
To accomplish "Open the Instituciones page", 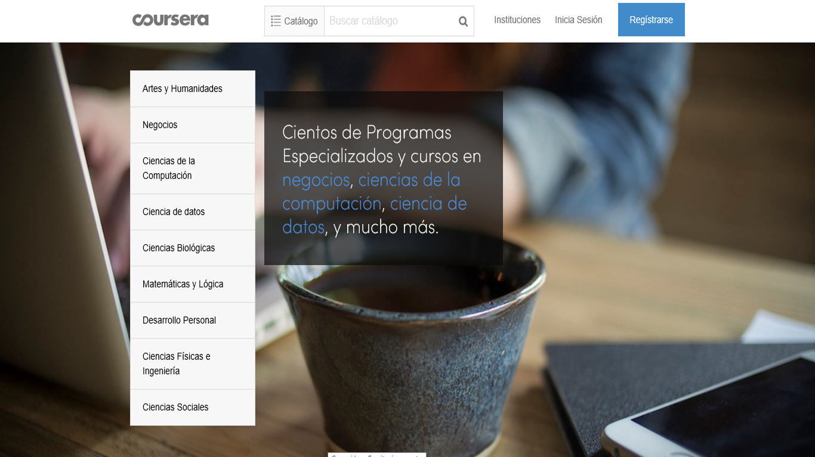I will tap(517, 20).
